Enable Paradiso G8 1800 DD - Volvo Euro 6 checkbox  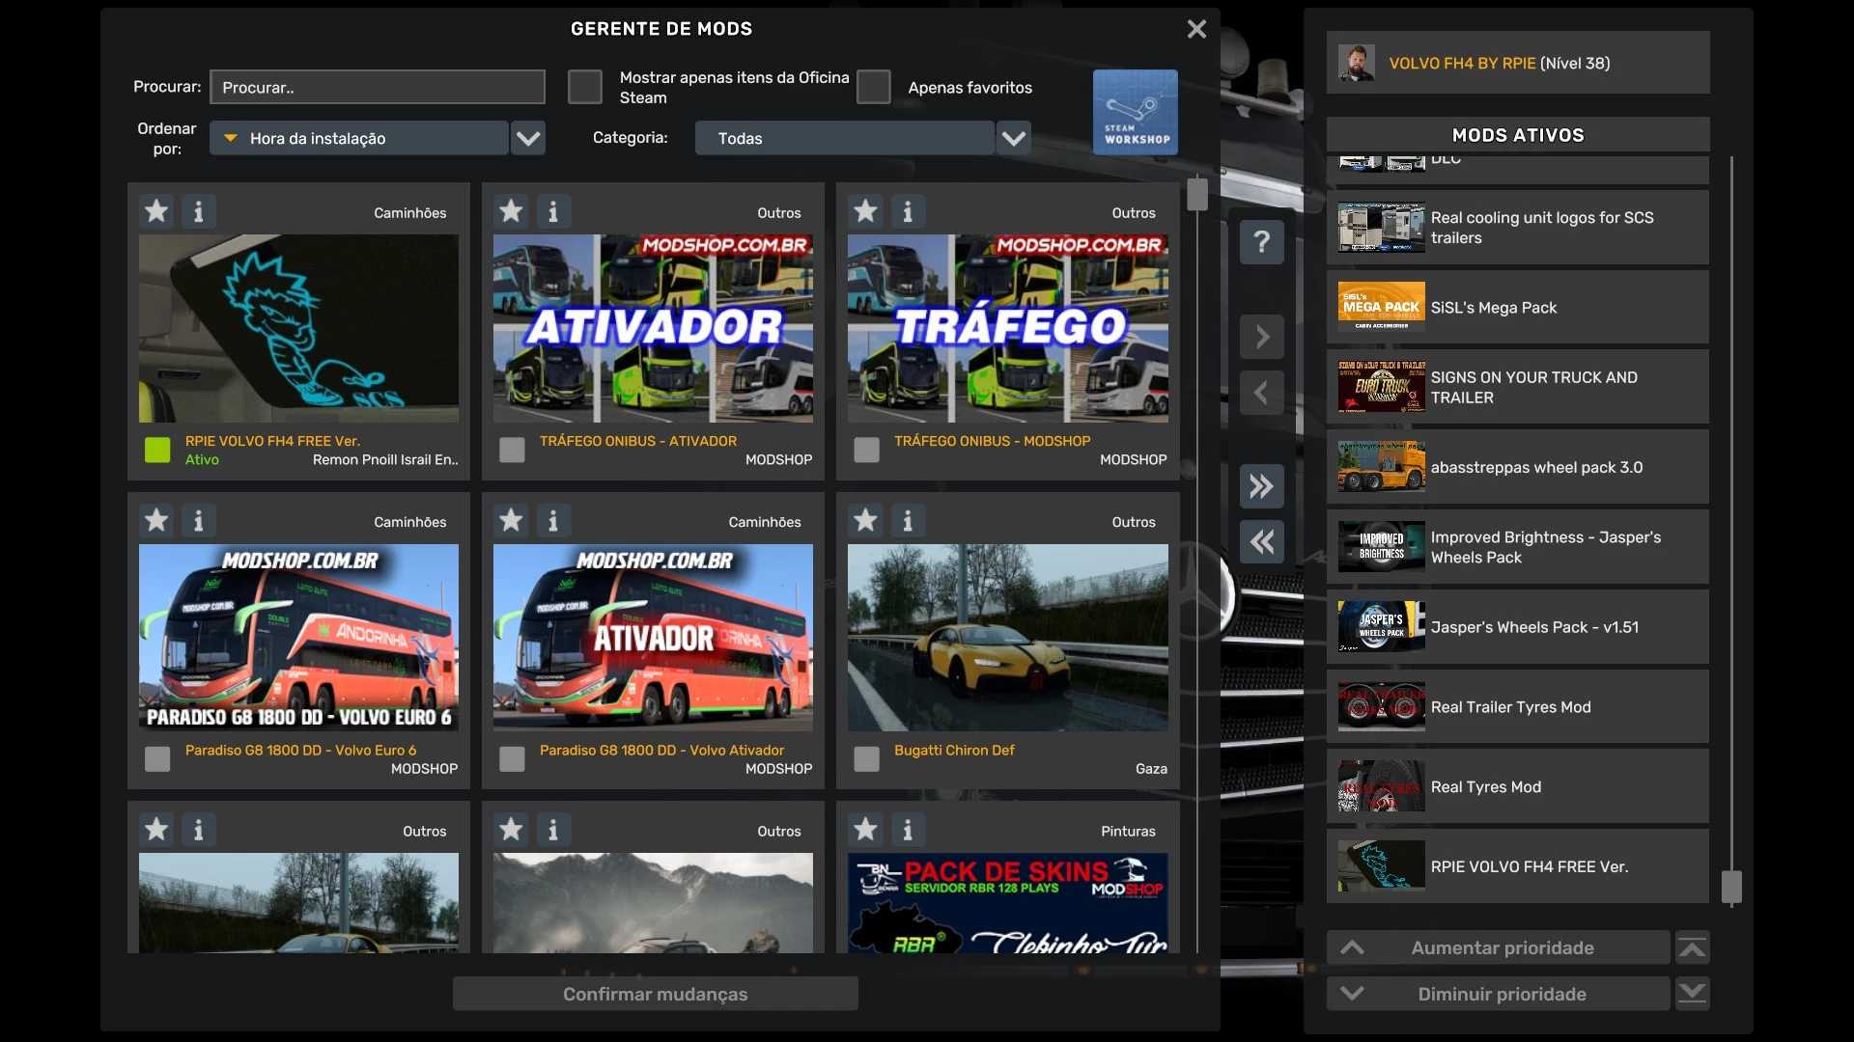tap(157, 759)
